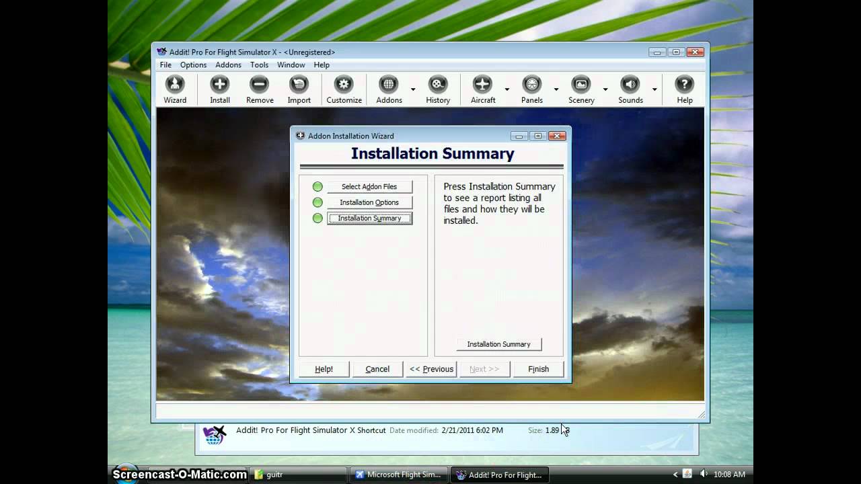
Task: Click the Help question mark toolbar icon
Action: [x=684, y=84]
